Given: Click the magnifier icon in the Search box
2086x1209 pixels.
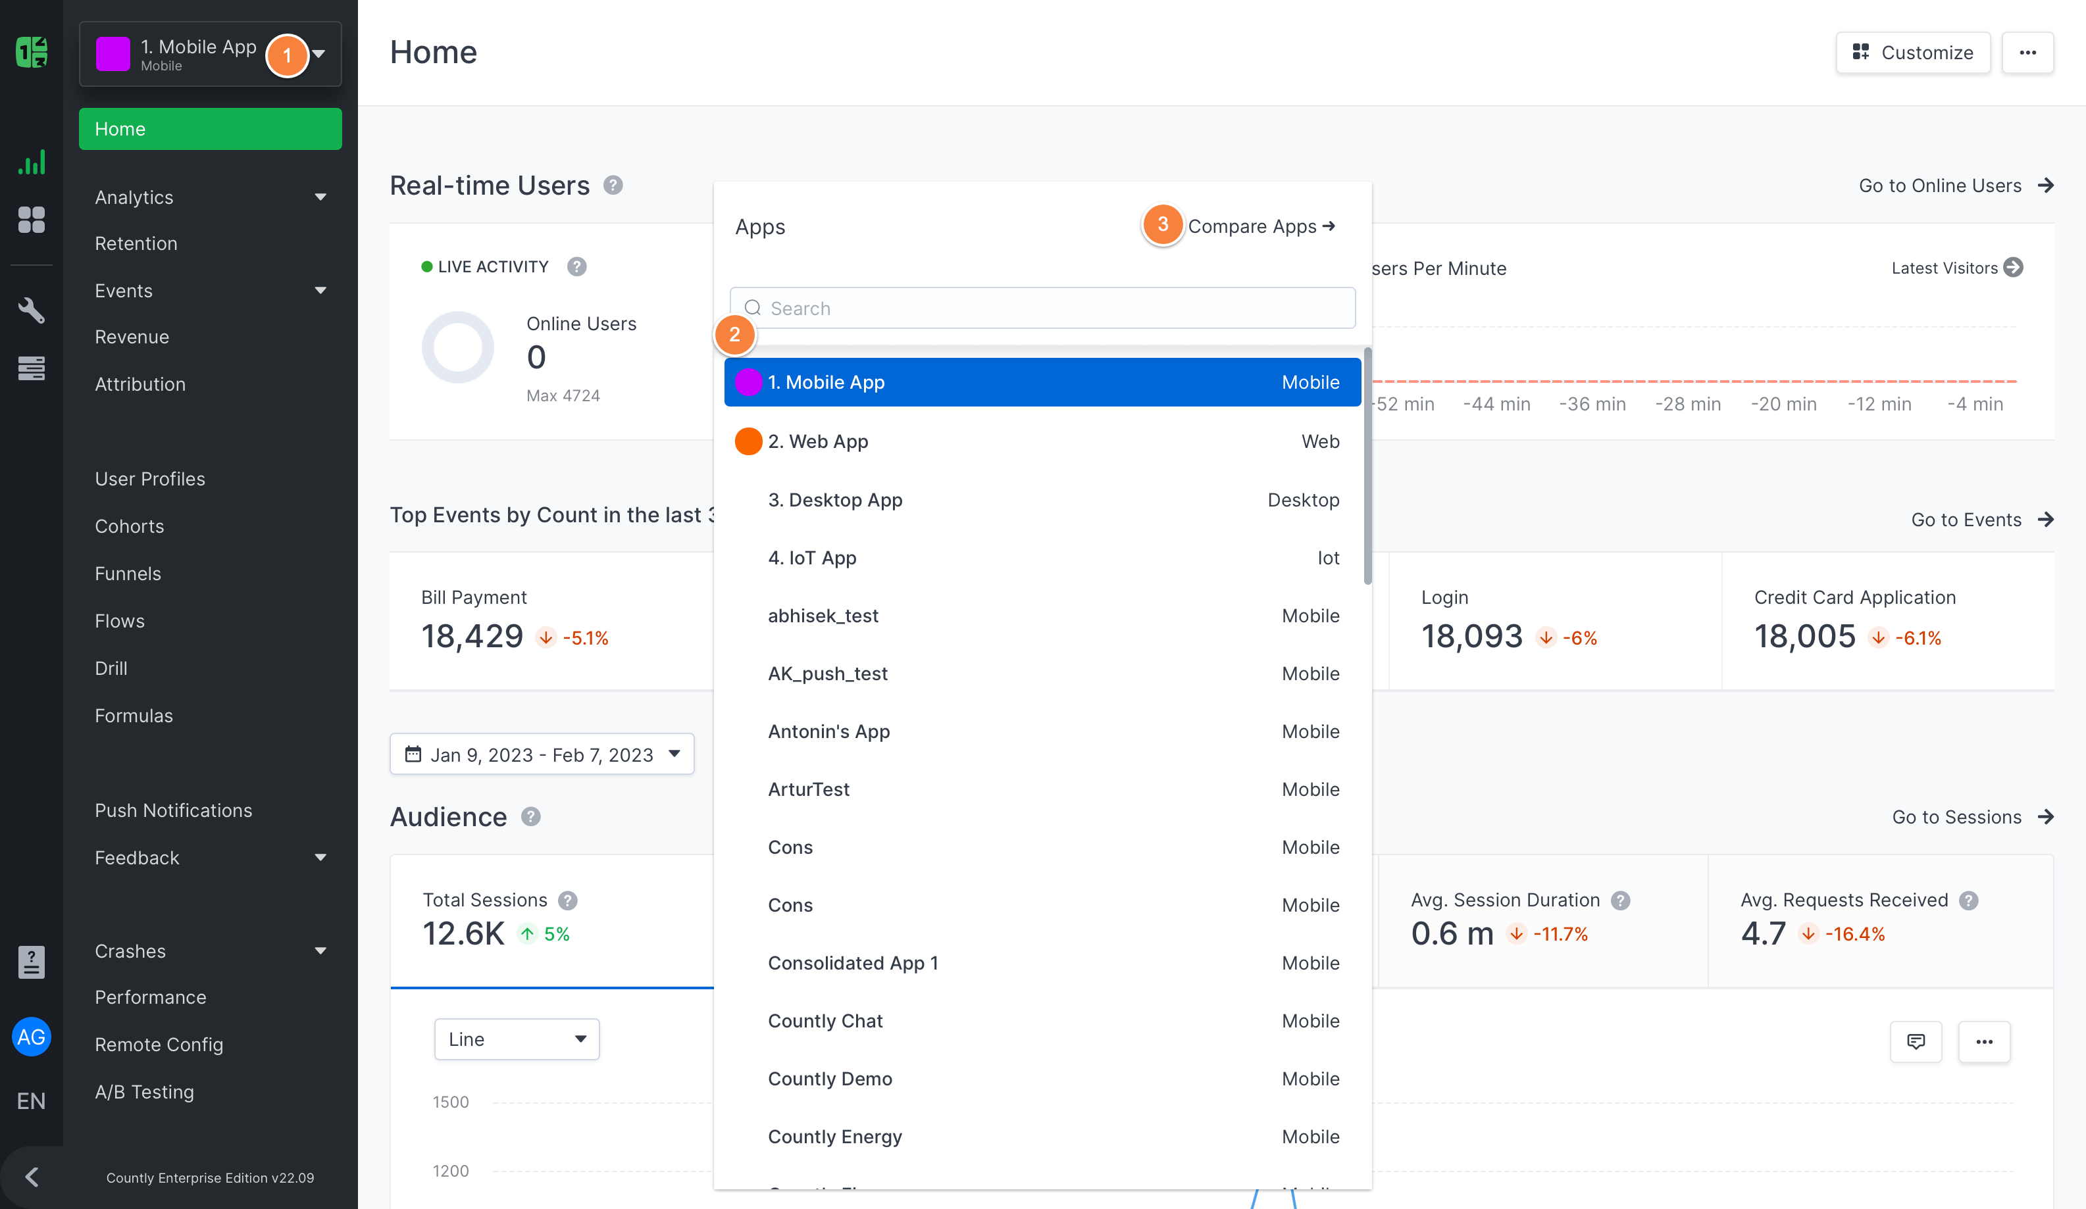Looking at the screenshot, I should coord(752,308).
